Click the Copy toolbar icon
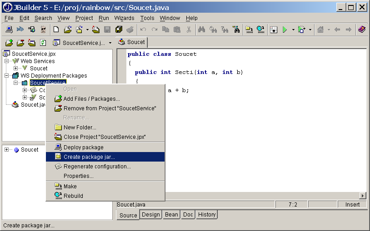Viewport: 370px width, 231px height. [165, 29]
